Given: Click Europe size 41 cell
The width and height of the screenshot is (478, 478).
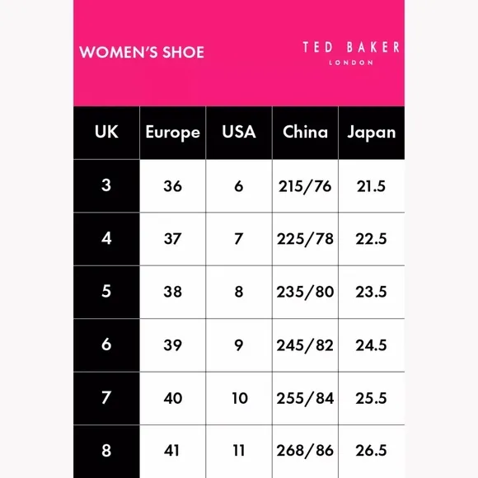Looking at the screenshot, I should point(172,451).
